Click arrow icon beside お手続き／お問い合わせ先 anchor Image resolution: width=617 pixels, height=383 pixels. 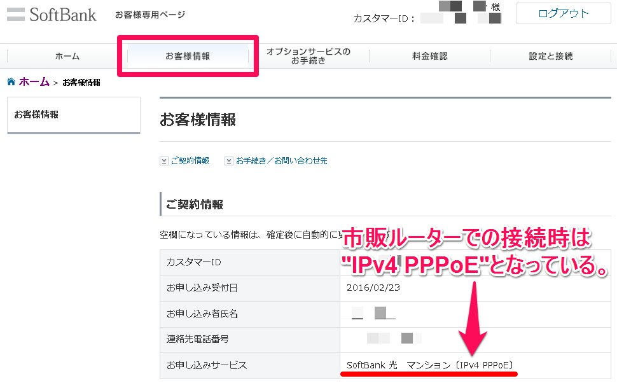point(228,161)
